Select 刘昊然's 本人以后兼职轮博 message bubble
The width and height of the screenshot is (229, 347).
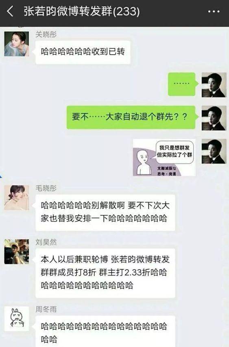104,273
